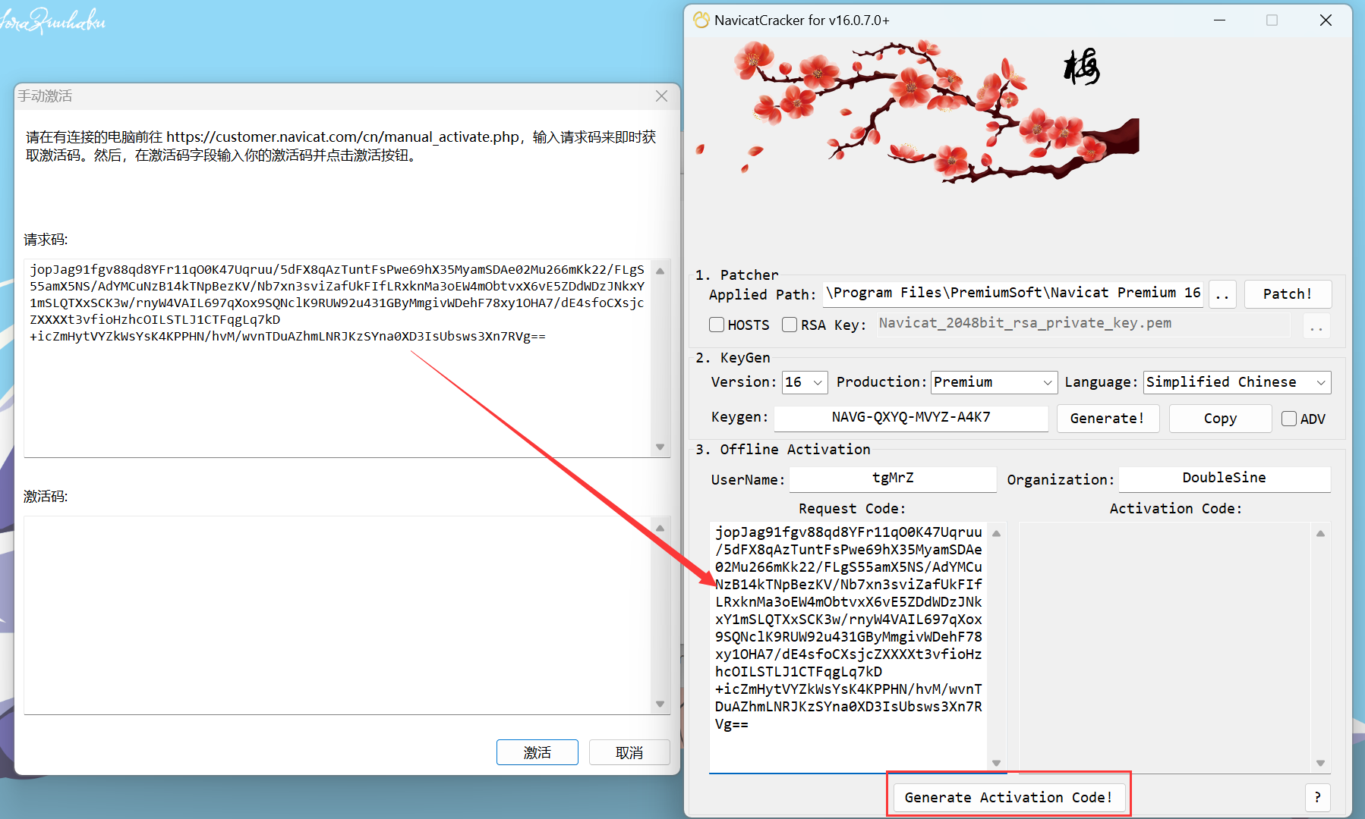This screenshot has height=819, width=1365.
Task: Click the RSA Key file browse button
Action: click(x=1316, y=325)
